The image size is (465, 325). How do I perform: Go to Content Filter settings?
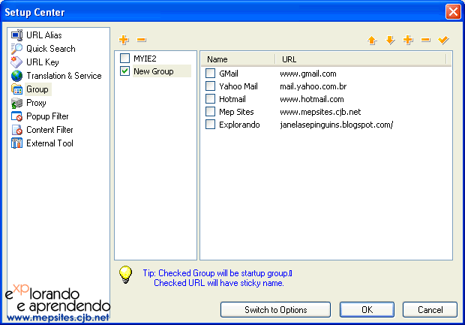point(49,130)
